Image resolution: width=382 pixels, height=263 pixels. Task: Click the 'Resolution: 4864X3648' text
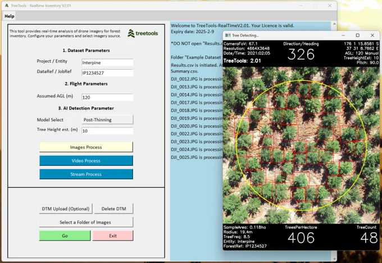247,48
